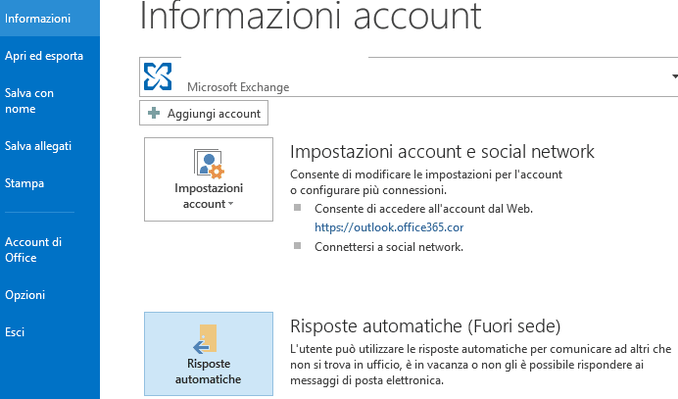The height and width of the screenshot is (399, 678).
Task: Open the account selector dropdown arrow
Action: coord(674,76)
